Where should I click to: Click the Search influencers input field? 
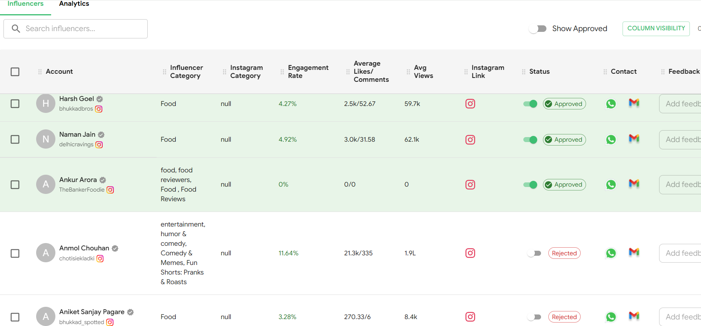point(83,29)
